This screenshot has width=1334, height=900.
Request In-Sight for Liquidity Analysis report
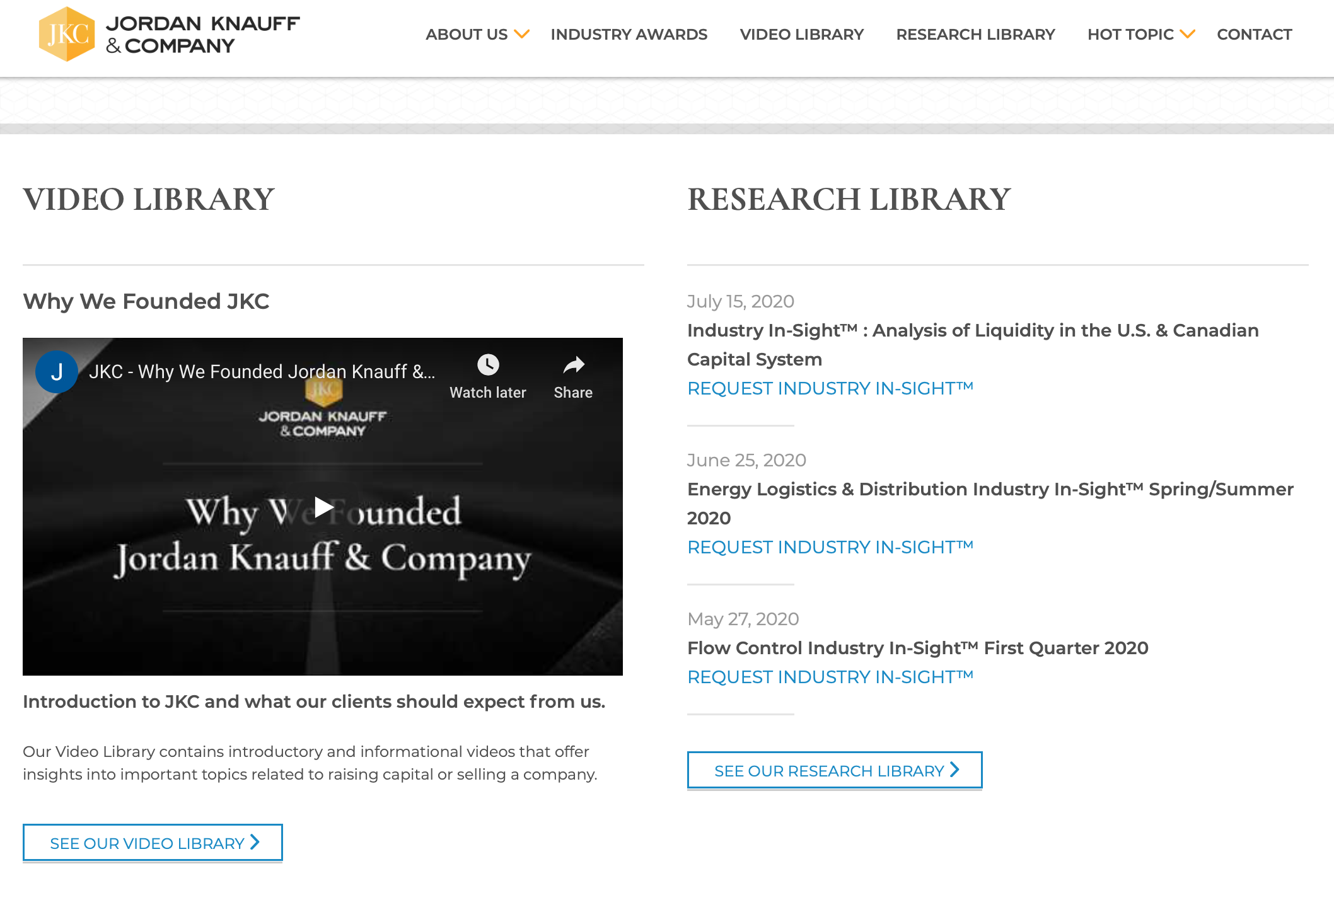pyautogui.click(x=830, y=388)
